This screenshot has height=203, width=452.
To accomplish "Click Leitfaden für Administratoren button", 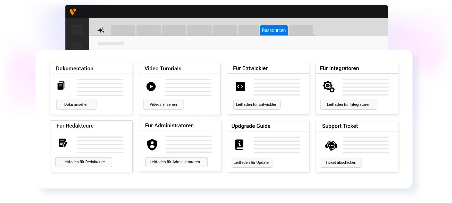I will pos(176,162).
